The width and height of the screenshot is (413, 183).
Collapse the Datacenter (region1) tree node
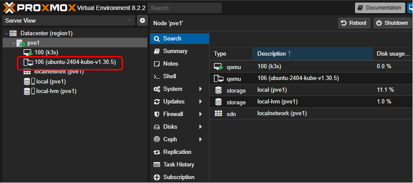pyautogui.click(x=7, y=33)
